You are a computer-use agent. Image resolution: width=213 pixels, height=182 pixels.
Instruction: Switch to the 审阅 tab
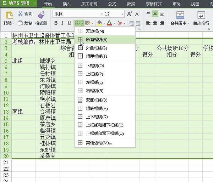pos(176,4)
